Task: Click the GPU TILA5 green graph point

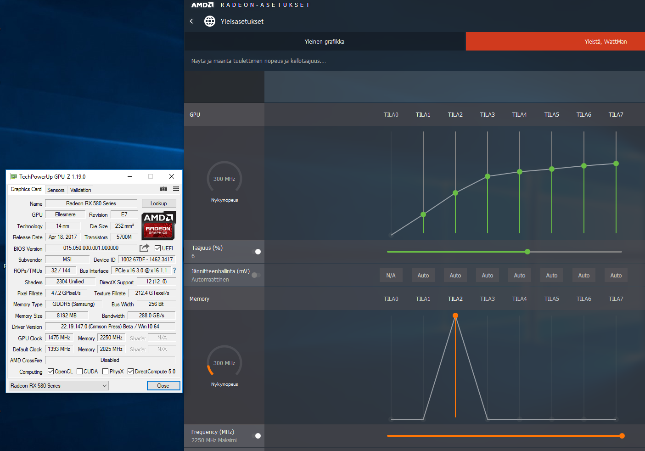Action: (552, 169)
